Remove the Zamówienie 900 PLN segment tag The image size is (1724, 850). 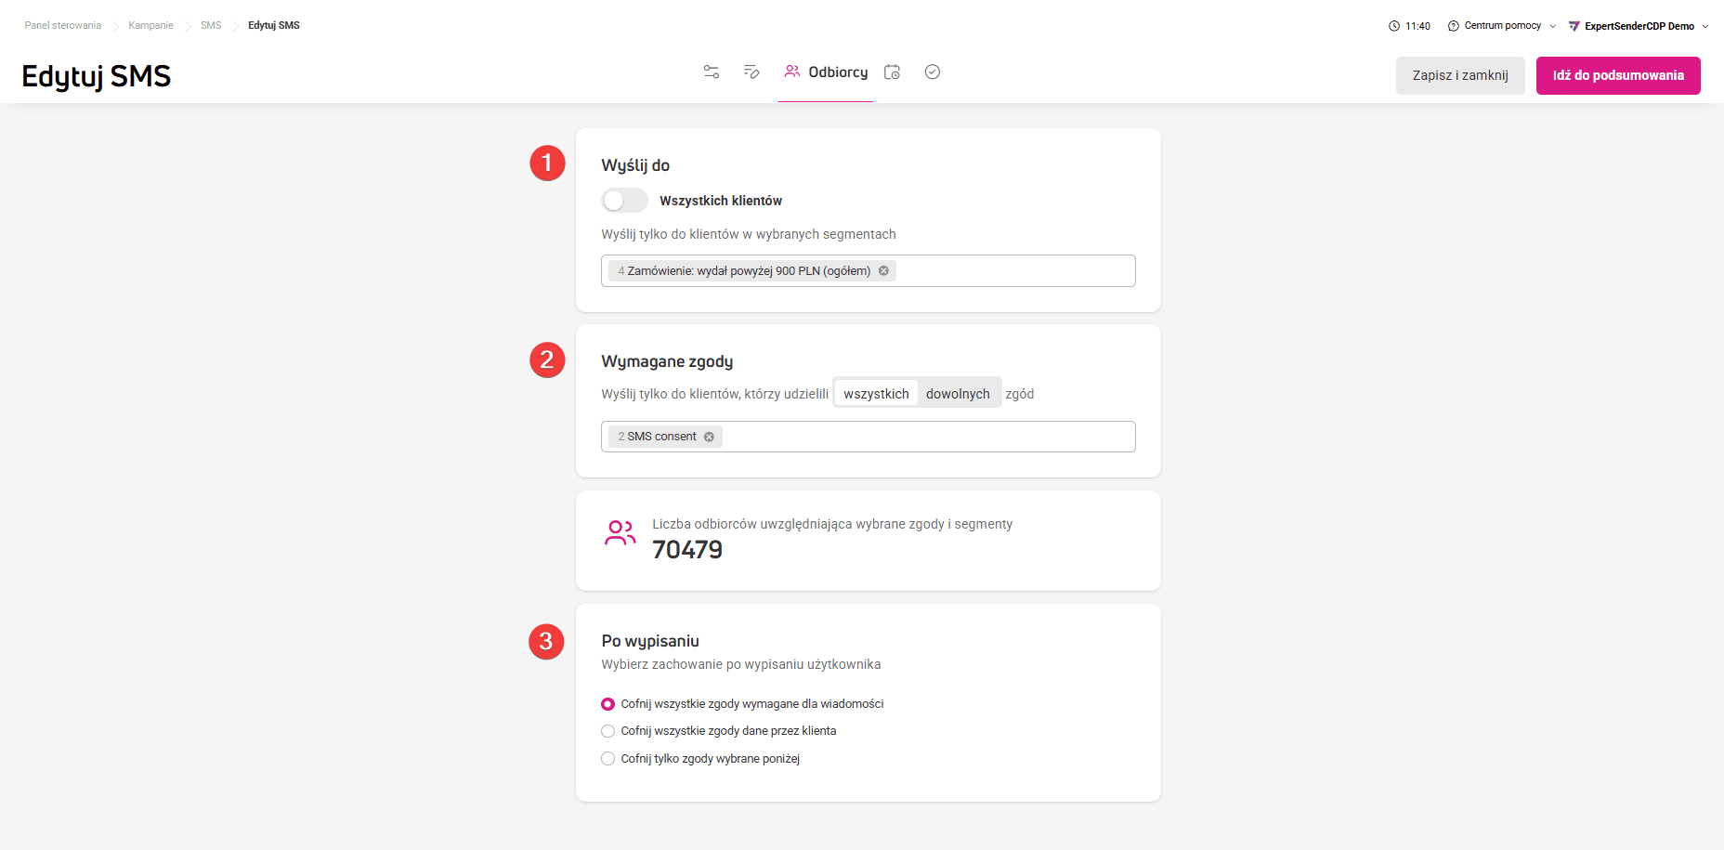[x=883, y=271]
